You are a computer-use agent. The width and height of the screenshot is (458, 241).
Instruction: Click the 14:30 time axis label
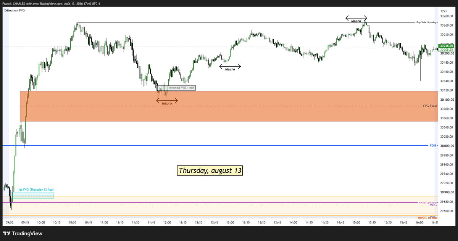click(324, 222)
